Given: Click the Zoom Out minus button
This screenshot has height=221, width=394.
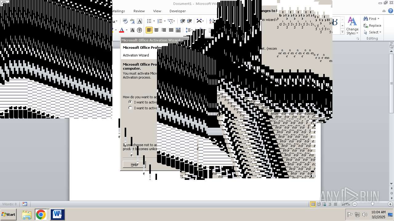Looking at the screenshot, I should (355, 204).
